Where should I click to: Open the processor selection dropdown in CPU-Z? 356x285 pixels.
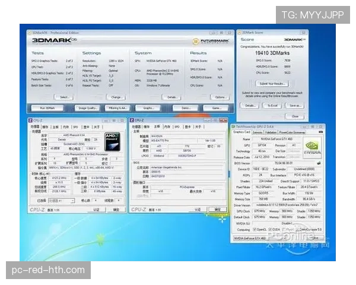[x=62, y=201]
